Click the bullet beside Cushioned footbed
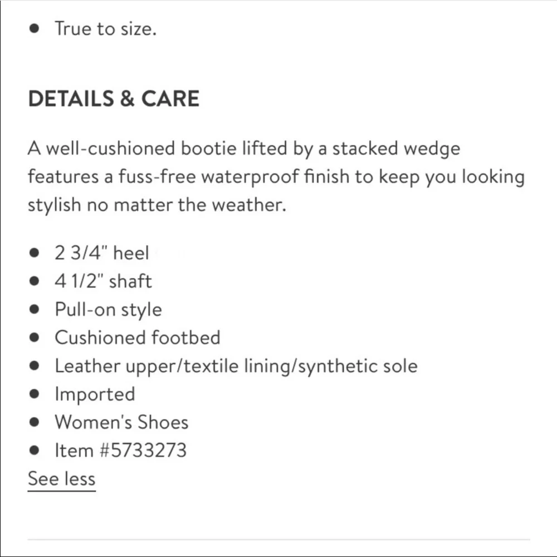This screenshot has width=557, height=557. coord(35,338)
